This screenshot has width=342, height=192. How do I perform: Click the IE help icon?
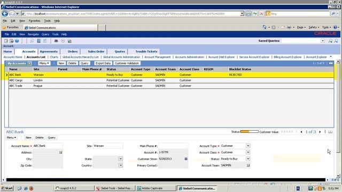(336, 27)
